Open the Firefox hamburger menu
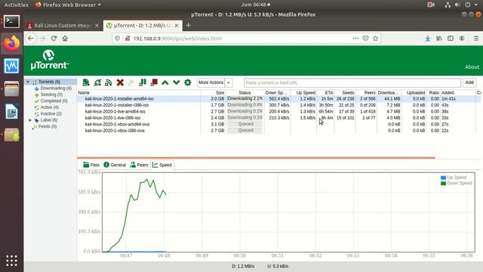This screenshot has width=483, height=272. click(476, 39)
